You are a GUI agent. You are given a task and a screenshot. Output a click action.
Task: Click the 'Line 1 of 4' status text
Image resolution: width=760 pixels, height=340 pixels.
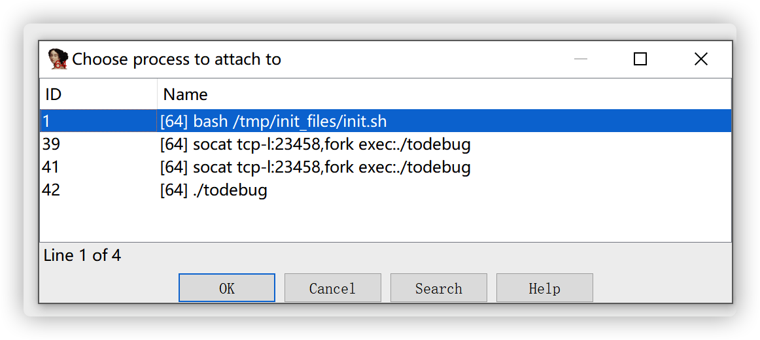pyautogui.click(x=82, y=255)
